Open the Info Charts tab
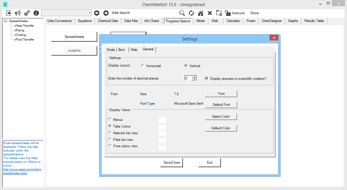The width and height of the screenshot is (347, 190). click(x=152, y=21)
